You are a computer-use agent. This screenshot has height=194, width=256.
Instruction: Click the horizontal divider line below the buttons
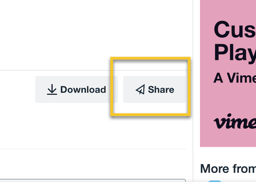tap(93, 149)
